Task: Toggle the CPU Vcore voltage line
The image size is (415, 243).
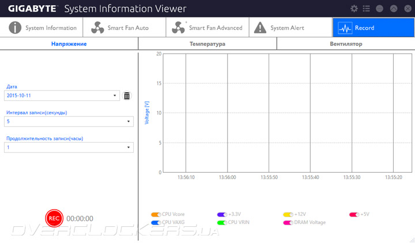Action: [155, 214]
